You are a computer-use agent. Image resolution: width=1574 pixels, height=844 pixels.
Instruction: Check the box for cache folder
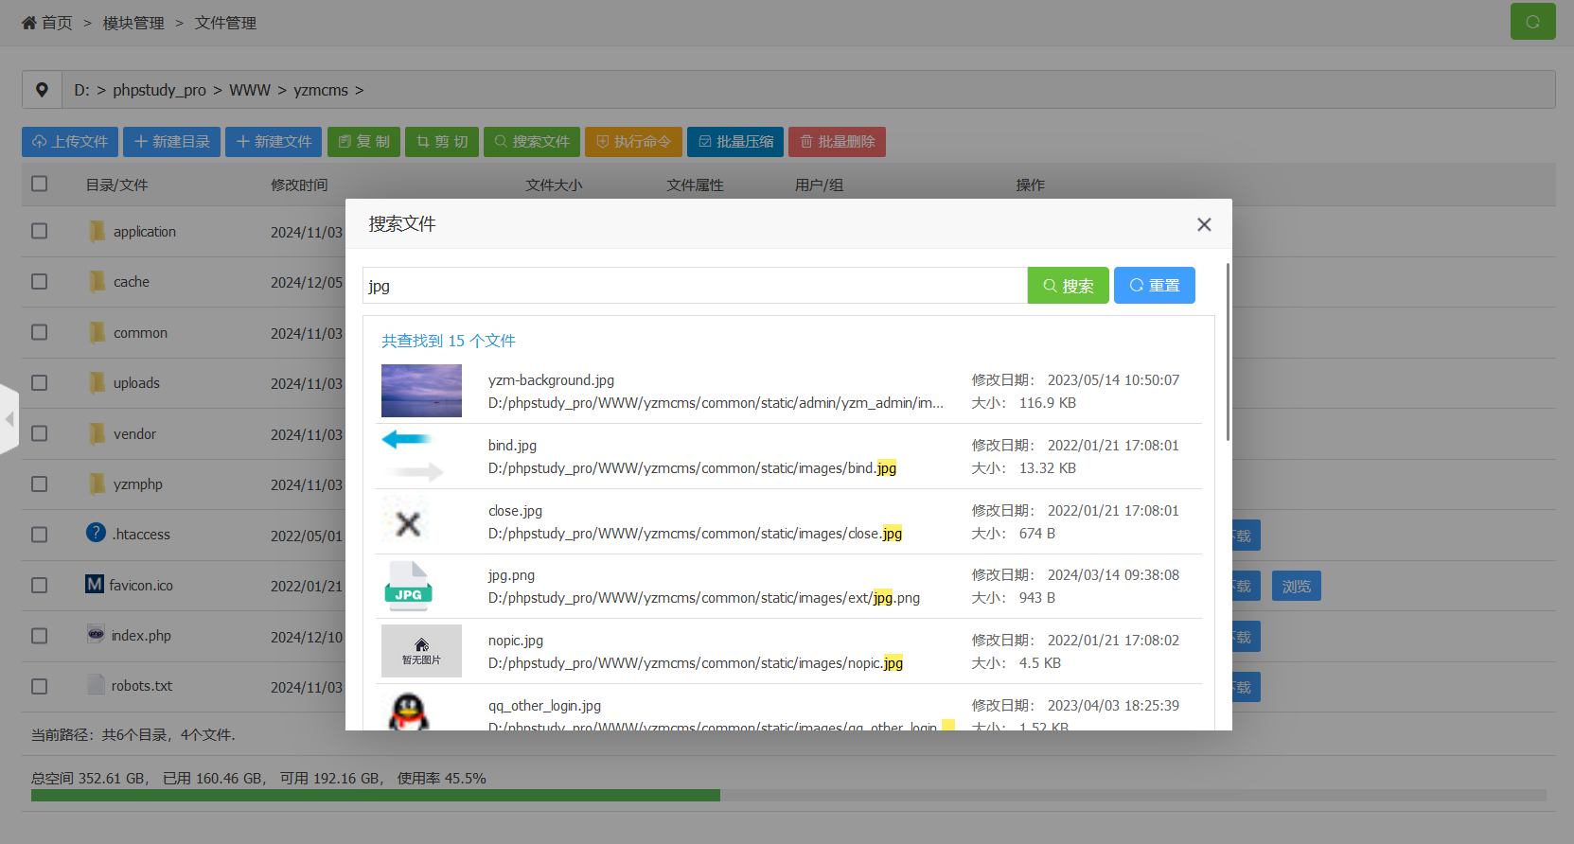click(x=39, y=282)
